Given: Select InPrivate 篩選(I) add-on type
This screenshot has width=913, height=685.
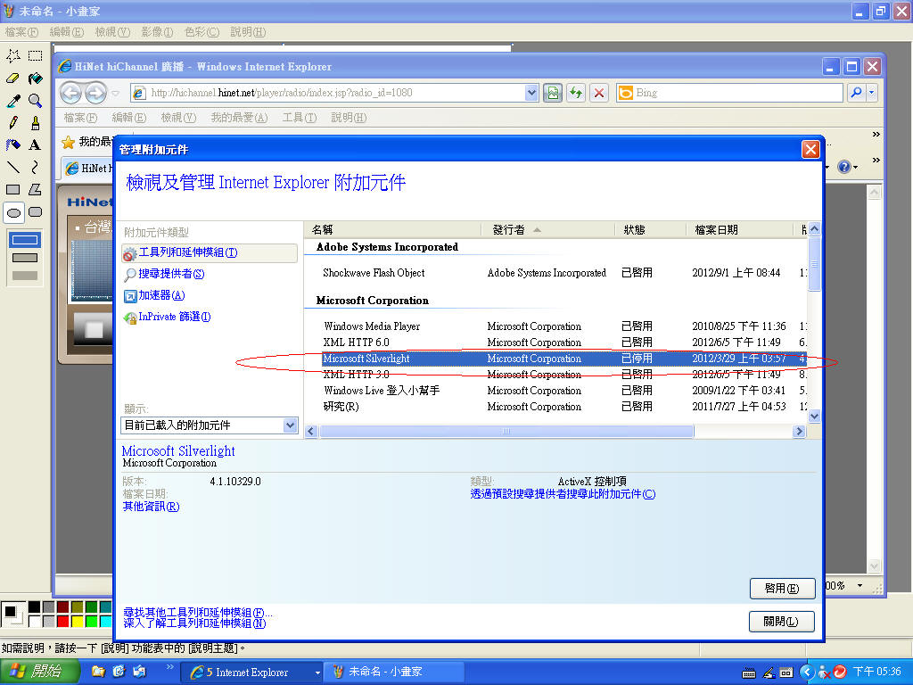Looking at the screenshot, I should click(167, 317).
